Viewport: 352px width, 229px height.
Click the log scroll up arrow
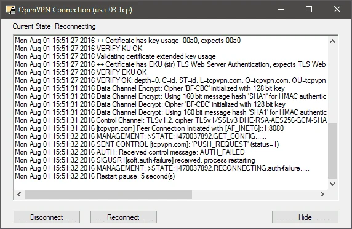(333, 41)
